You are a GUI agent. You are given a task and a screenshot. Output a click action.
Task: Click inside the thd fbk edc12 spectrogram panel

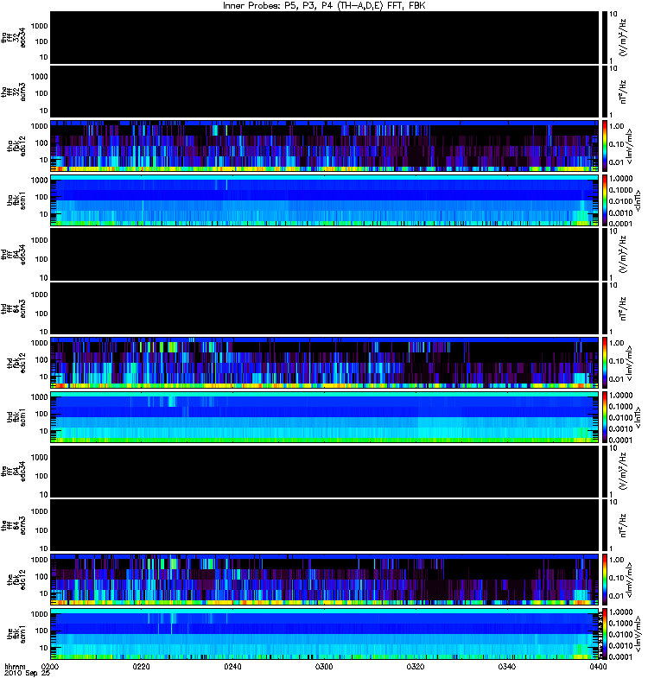point(325,362)
